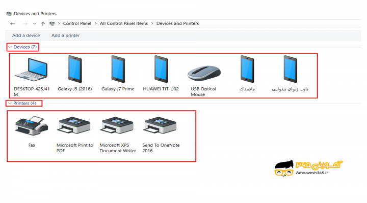Navigate to All Control Panel Items breadcrumb
Screen dimensions: 367x203
pos(124,23)
